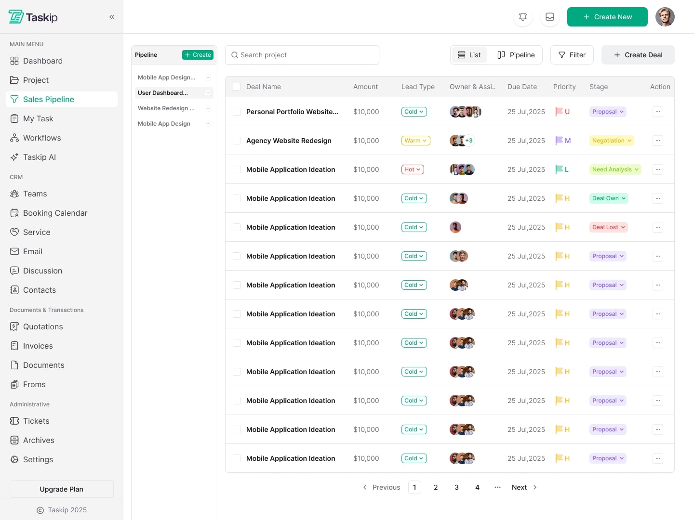Check the Personal Portfolio Website row checkbox
The image size is (694, 520).
[237, 112]
